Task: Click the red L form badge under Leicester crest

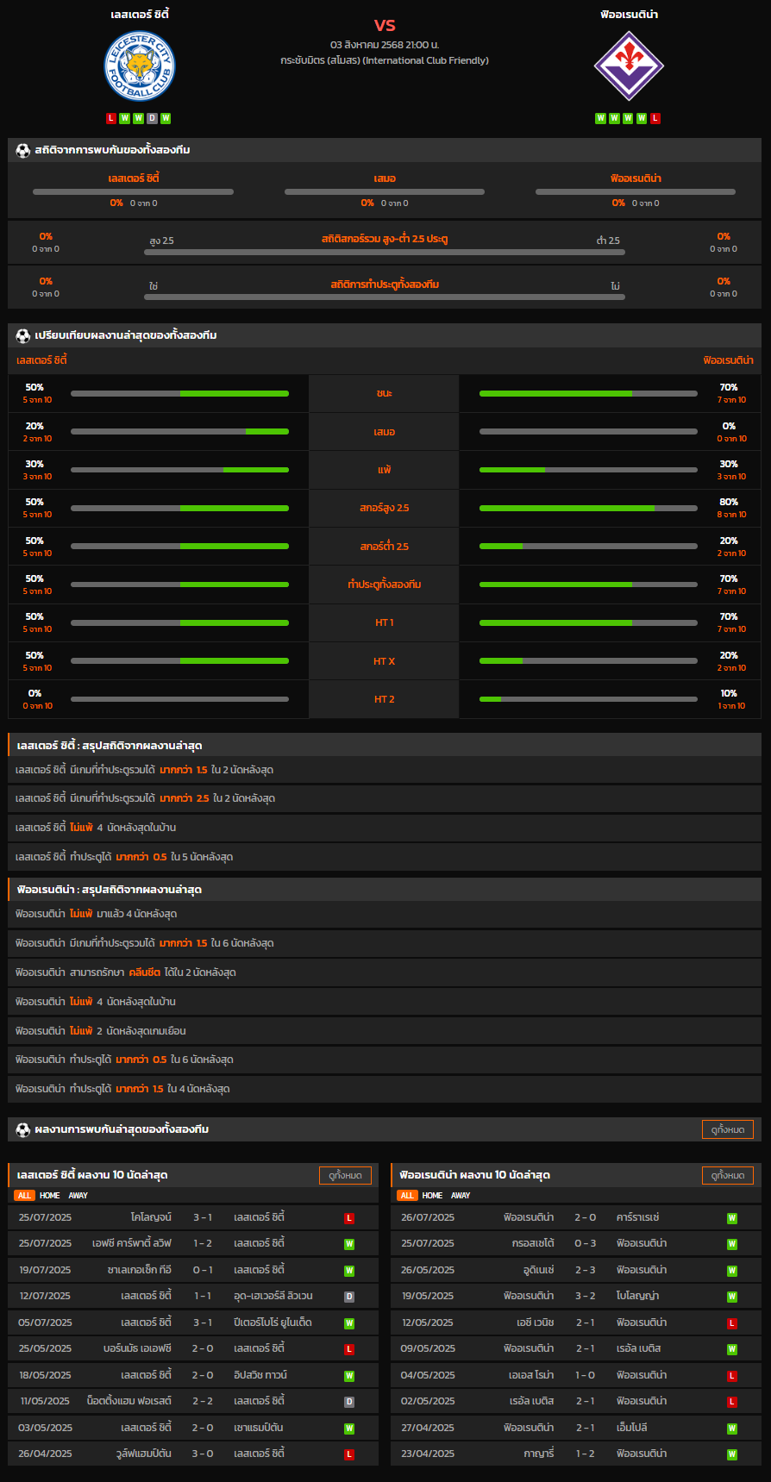Action: [111, 118]
